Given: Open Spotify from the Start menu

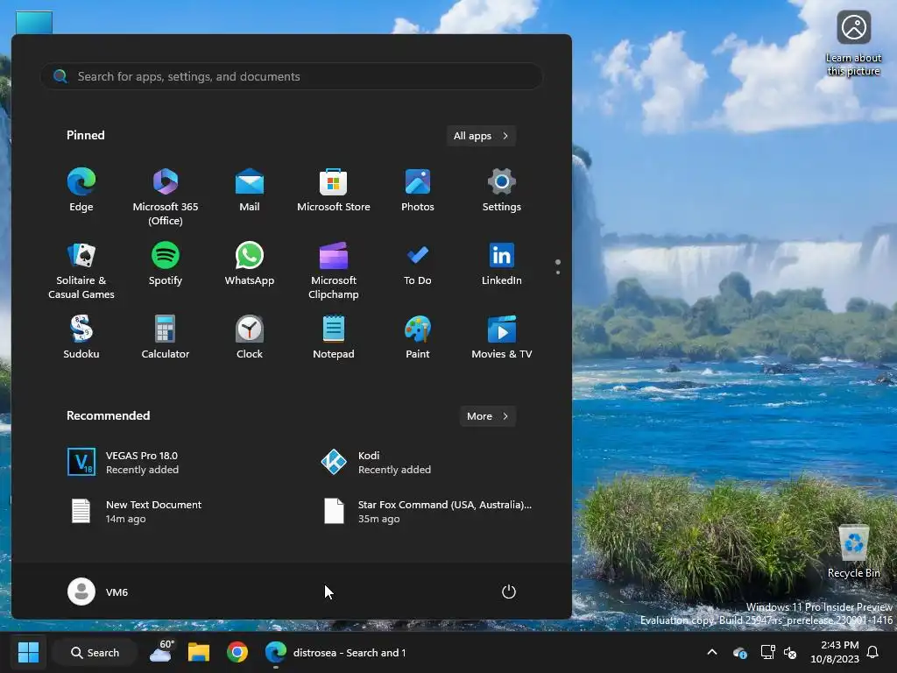Looking at the screenshot, I should 166,264.
